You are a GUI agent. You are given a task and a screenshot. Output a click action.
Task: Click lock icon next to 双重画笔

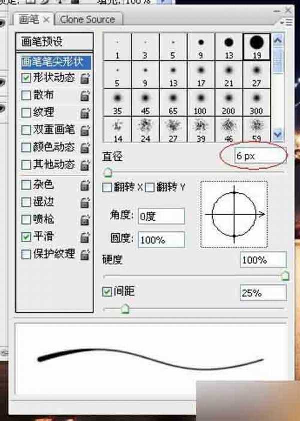[85, 131]
